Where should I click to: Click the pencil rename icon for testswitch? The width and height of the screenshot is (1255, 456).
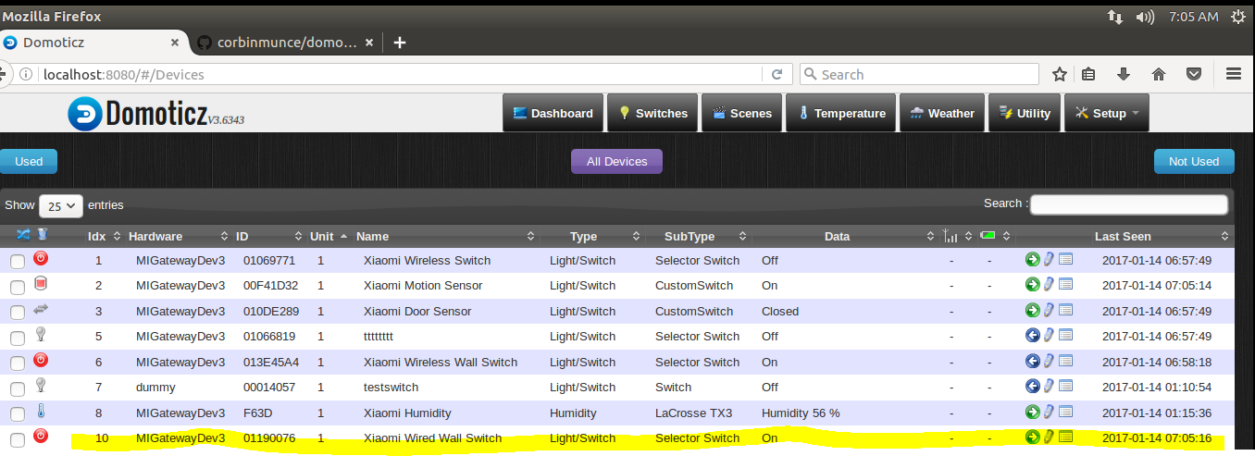pyautogui.click(x=1050, y=387)
